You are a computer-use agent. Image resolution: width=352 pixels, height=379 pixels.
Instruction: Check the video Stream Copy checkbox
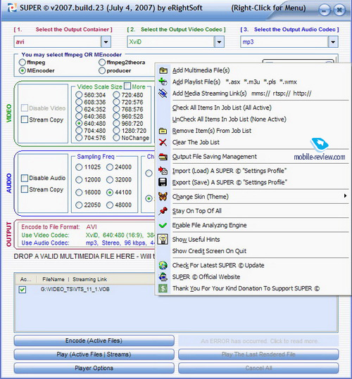(x=25, y=120)
